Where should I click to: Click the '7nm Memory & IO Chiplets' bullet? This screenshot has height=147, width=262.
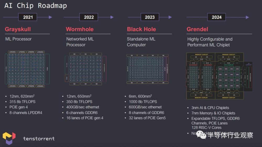(213, 113)
